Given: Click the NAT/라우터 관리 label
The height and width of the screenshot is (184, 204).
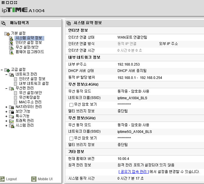Looking at the screenshot, I should 29,107.
